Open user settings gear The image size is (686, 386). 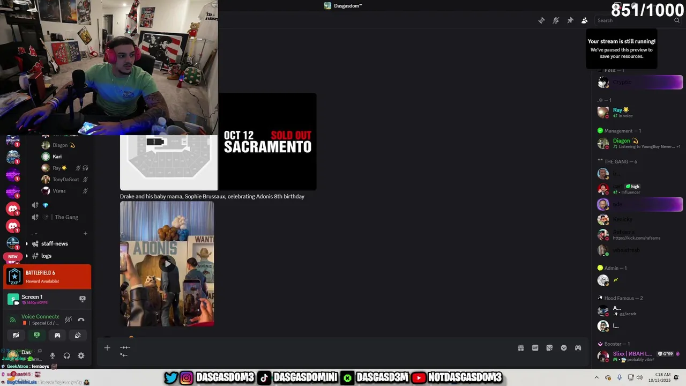tap(81, 356)
